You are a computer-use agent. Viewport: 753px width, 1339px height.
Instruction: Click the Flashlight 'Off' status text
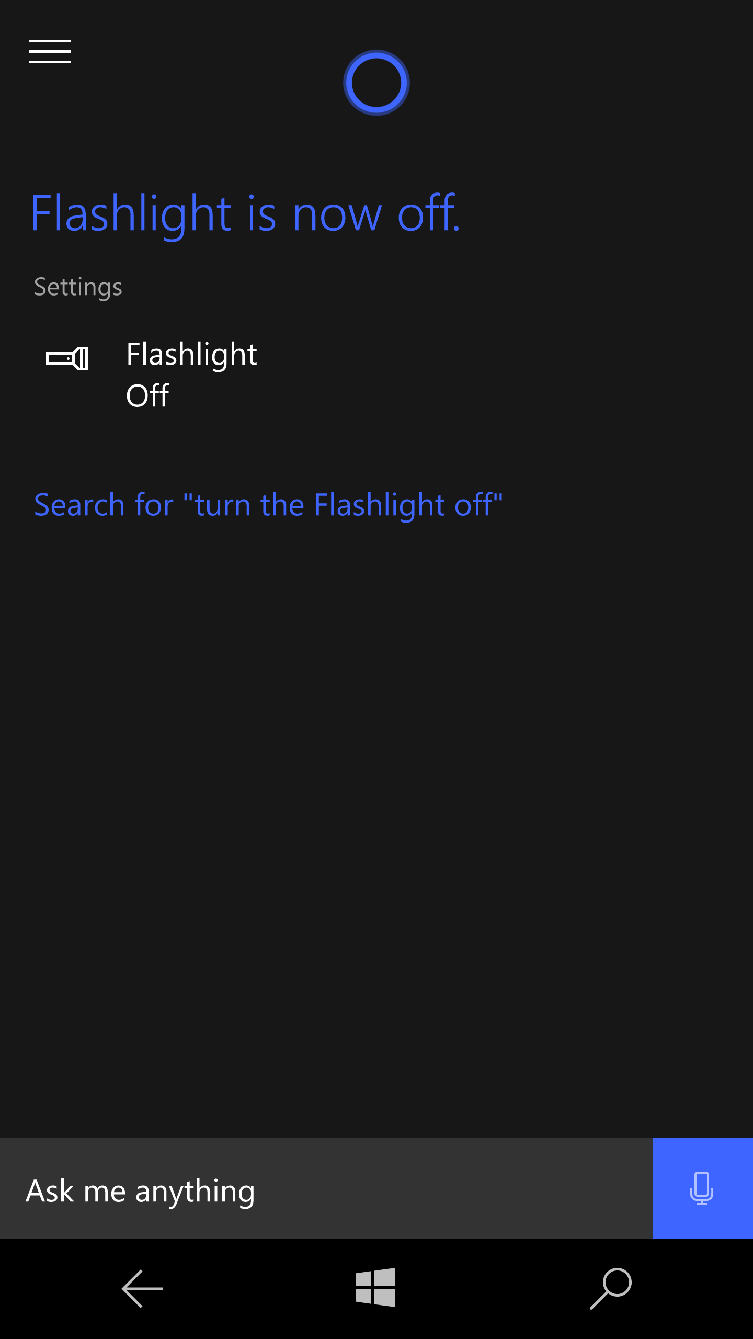click(x=147, y=395)
